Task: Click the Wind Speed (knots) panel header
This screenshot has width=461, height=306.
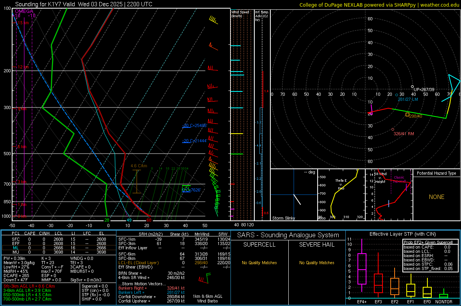Action: (x=240, y=14)
